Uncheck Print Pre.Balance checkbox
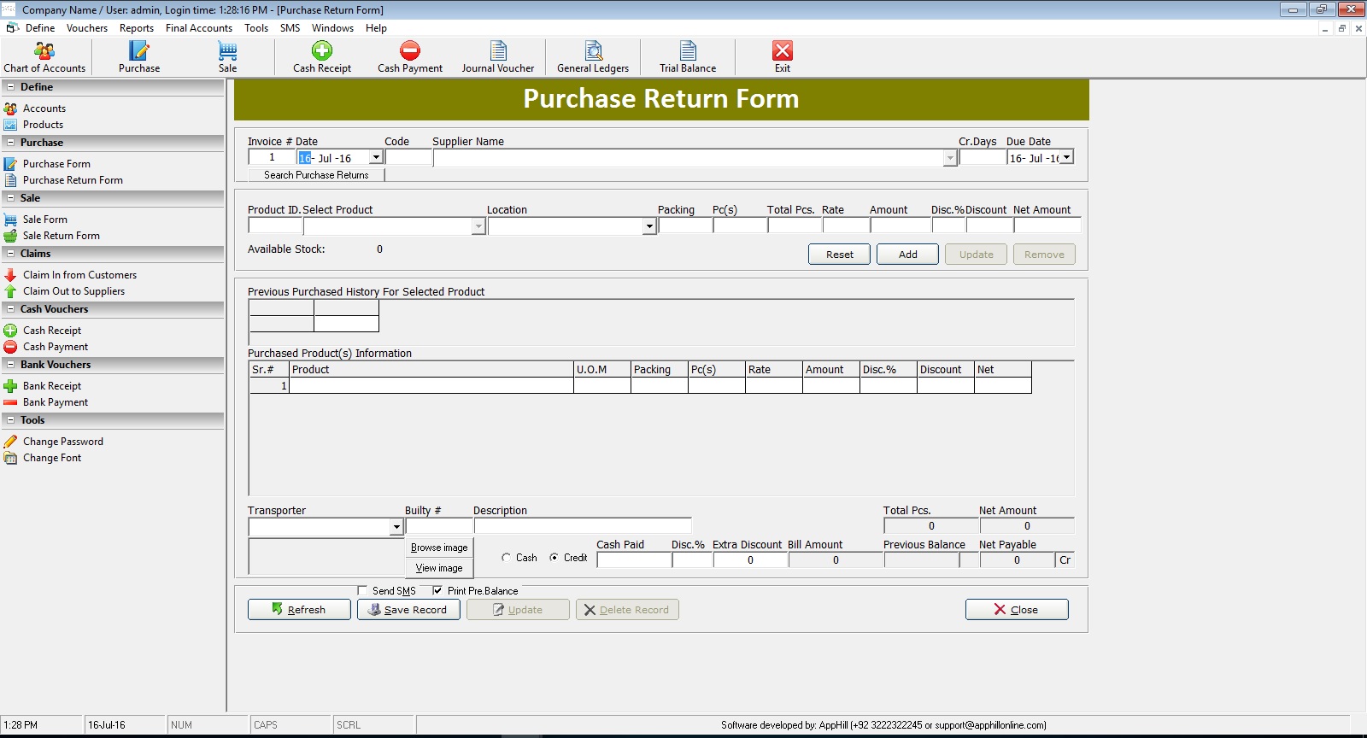 point(437,590)
